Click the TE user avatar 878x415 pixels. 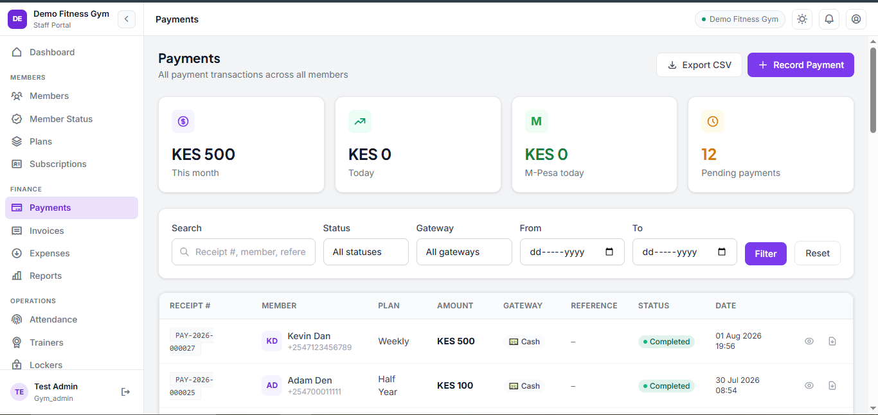pos(19,392)
